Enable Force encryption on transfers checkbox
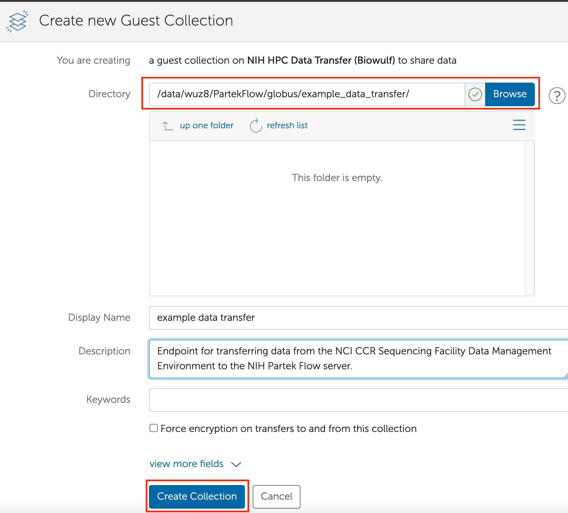 point(154,428)
